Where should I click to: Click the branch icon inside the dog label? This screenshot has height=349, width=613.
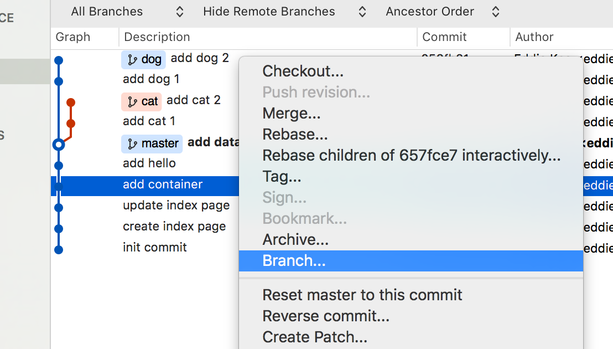click(x=133, y=59)
